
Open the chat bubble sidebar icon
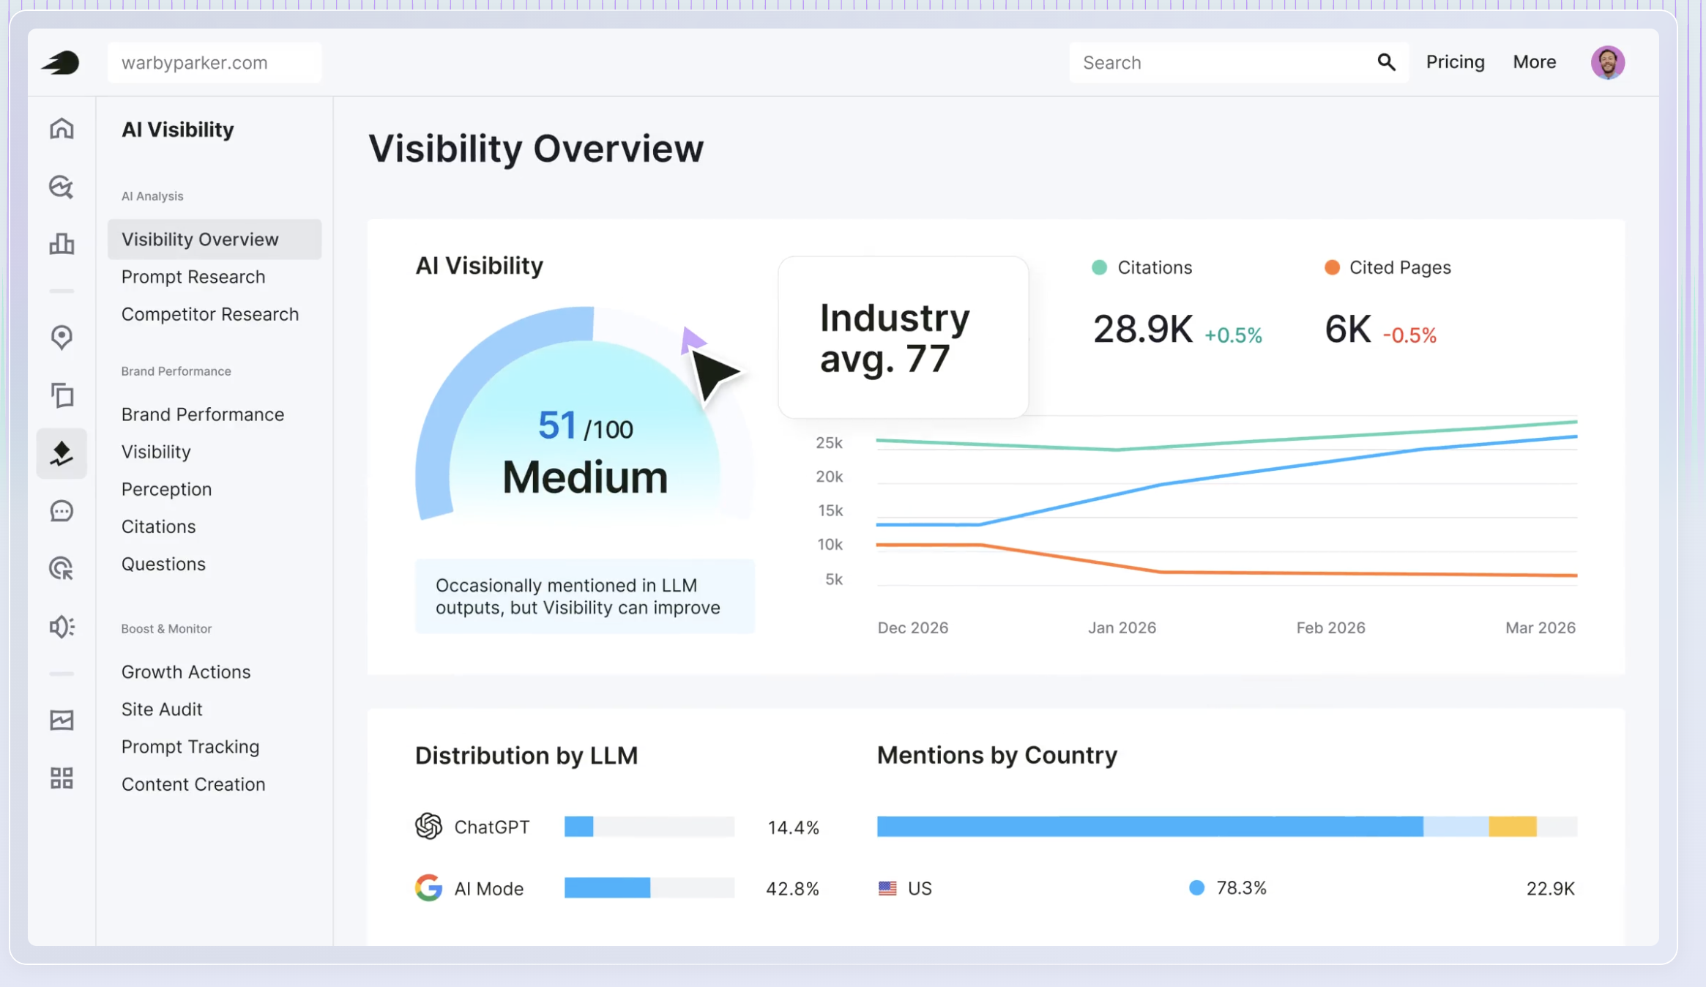[62, 510]
